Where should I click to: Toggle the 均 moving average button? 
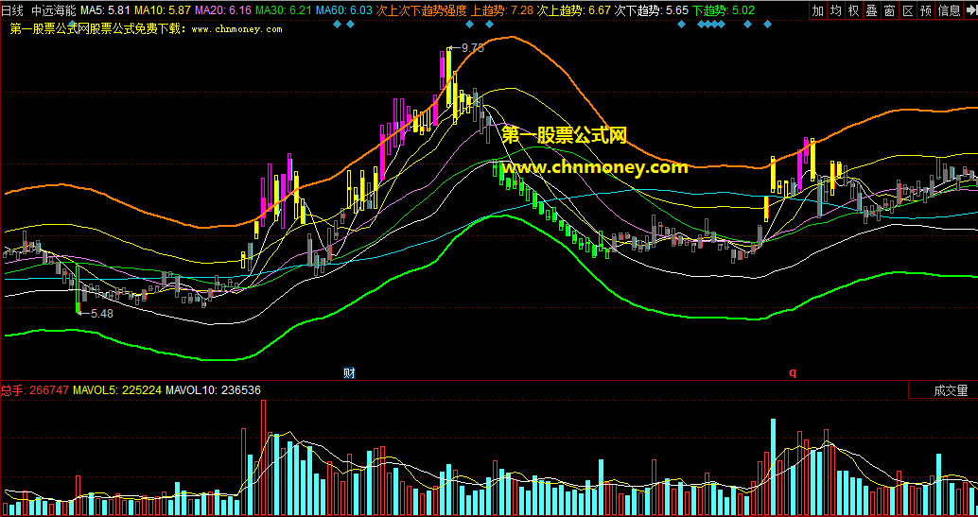(836, 10)
